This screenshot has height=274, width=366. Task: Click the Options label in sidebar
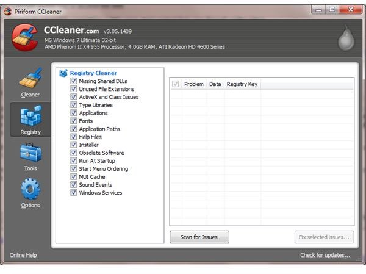point(30,205)
